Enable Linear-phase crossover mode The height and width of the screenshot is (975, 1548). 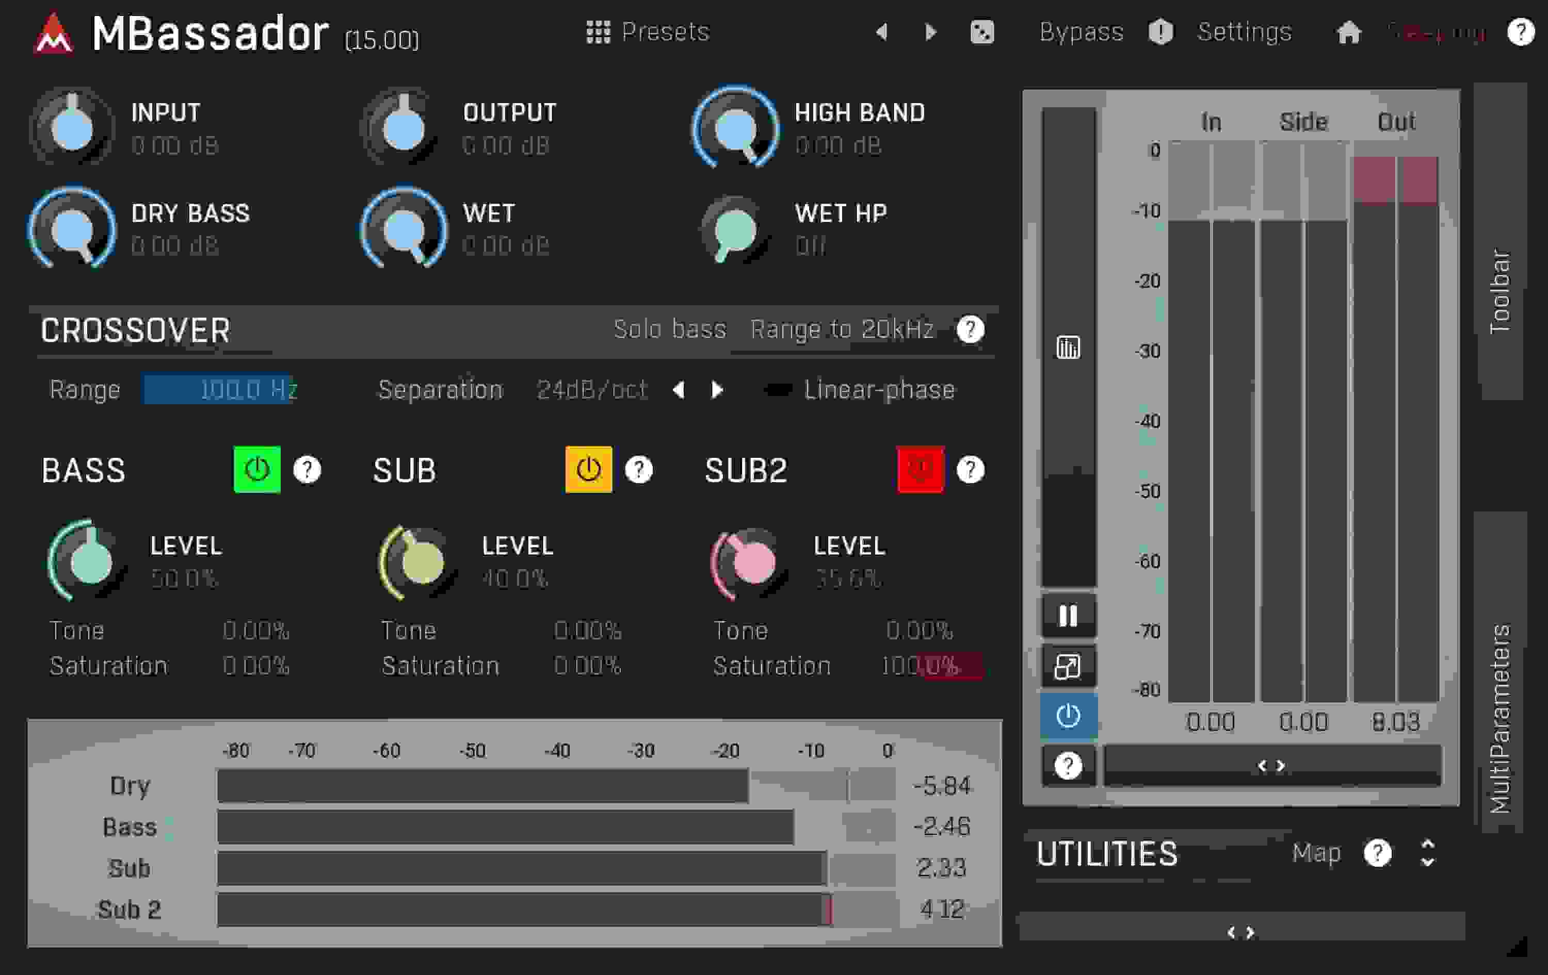(779, 389)
